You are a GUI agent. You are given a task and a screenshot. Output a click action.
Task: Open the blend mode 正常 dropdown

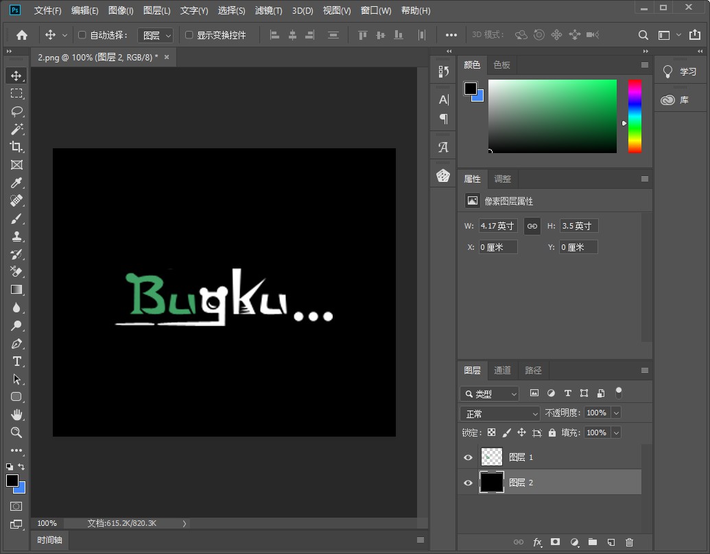click(x=500, y=413)
